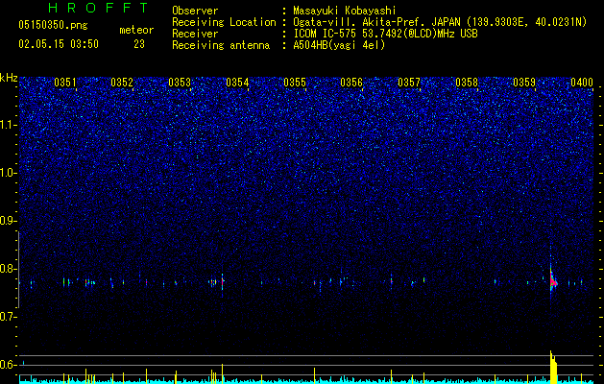Click the meteor echo streak near 0354

[x=222, y=281]
